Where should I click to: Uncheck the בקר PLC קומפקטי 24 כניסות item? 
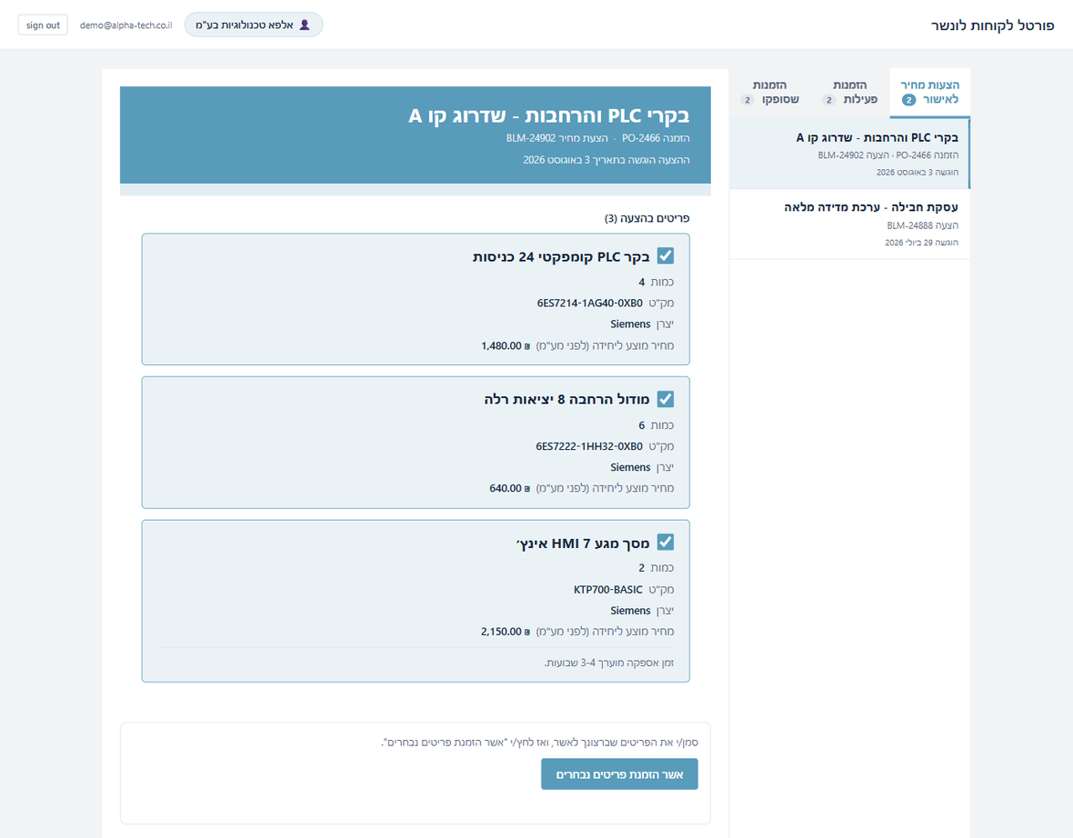(x=665, y=255)
